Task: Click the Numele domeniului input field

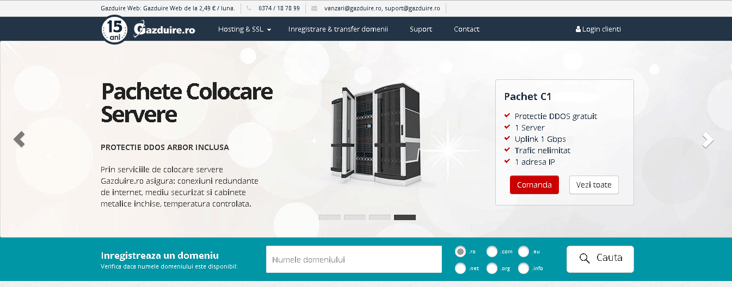Action: point(354,259)
